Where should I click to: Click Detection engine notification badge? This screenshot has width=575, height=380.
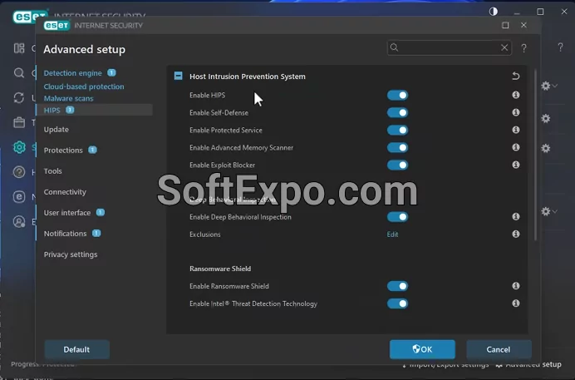(111, 72)
